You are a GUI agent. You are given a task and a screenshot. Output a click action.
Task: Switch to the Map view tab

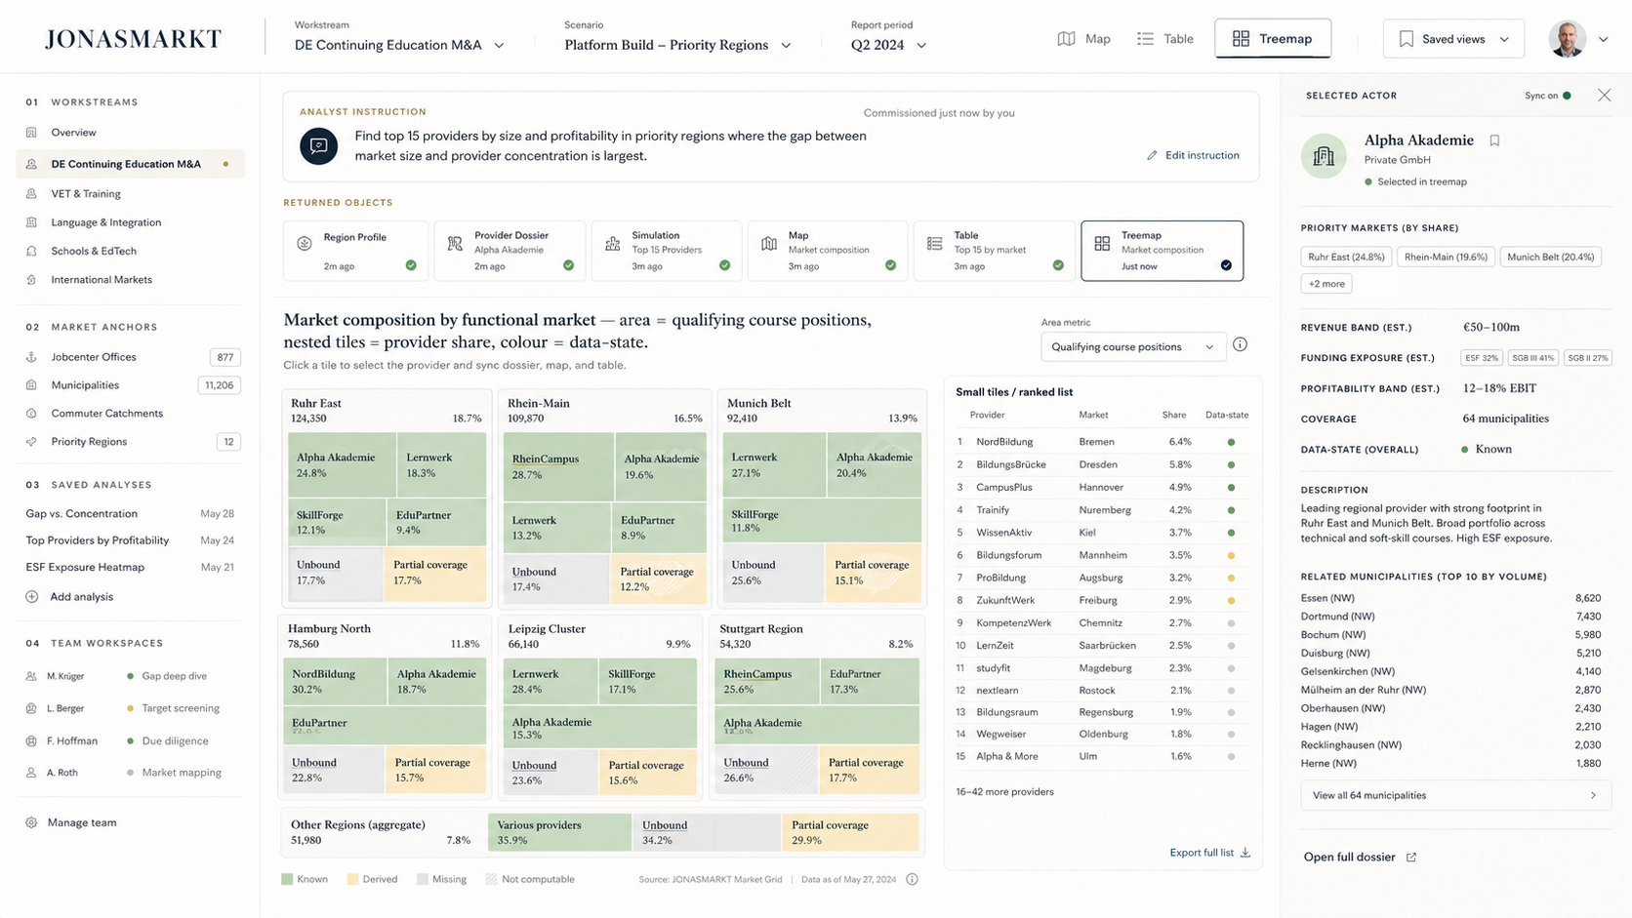[1083, 39]
